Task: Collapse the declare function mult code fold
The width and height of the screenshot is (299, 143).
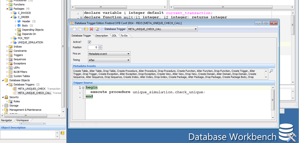Action: [81, 17]
